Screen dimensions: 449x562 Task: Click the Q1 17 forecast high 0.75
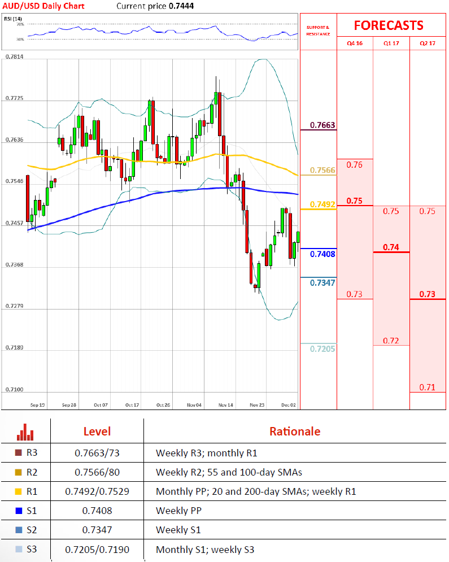point(391,211)
